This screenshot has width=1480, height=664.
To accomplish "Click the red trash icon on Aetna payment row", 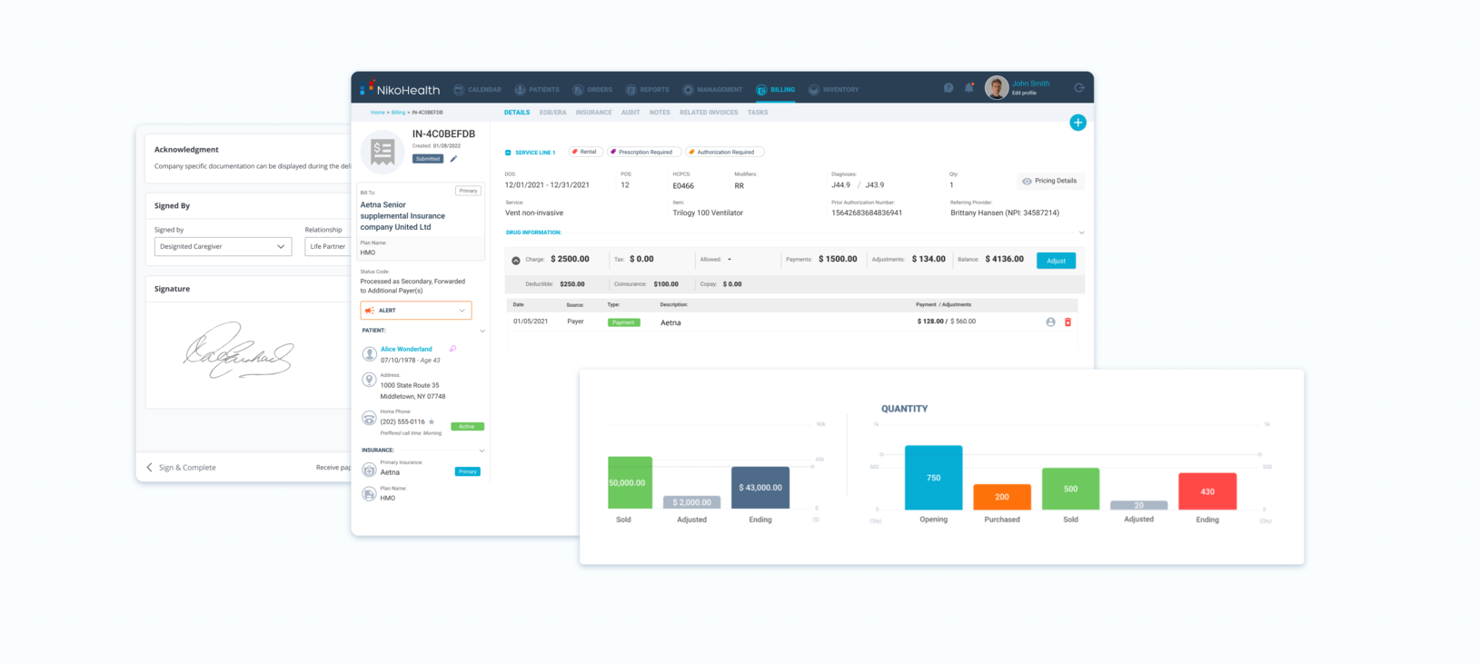I will [x=1068, y=322].
